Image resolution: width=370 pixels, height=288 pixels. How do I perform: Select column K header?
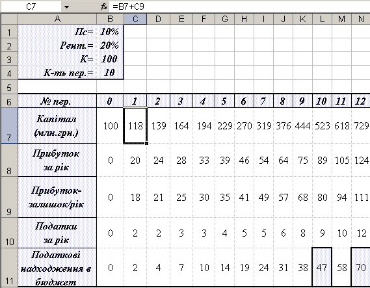point(302,19)
